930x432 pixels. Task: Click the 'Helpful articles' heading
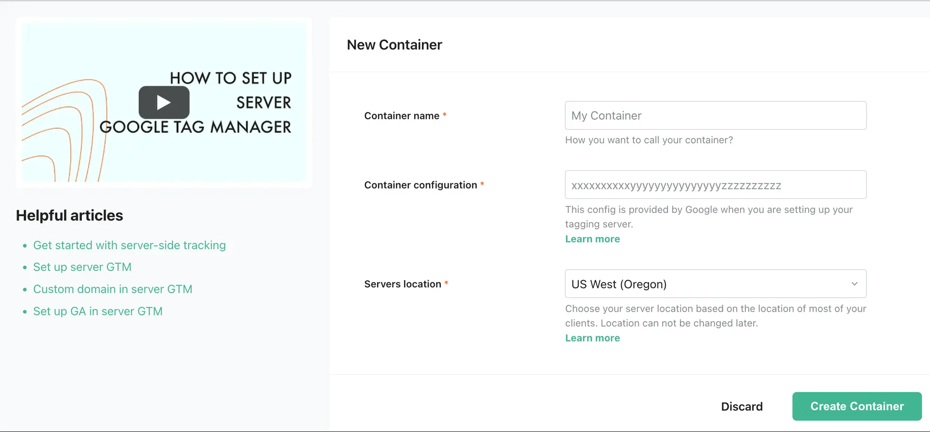69,215
